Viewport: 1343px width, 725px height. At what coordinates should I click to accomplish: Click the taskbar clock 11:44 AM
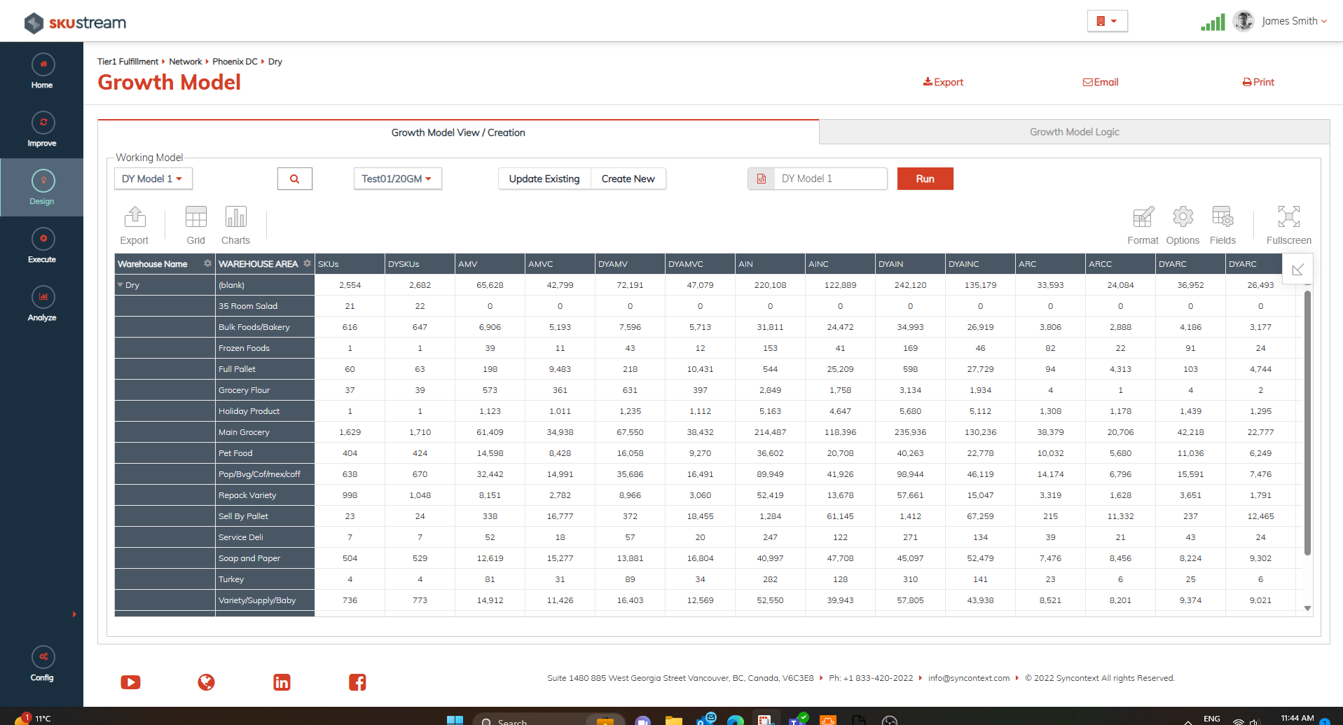pos(1297,719)
